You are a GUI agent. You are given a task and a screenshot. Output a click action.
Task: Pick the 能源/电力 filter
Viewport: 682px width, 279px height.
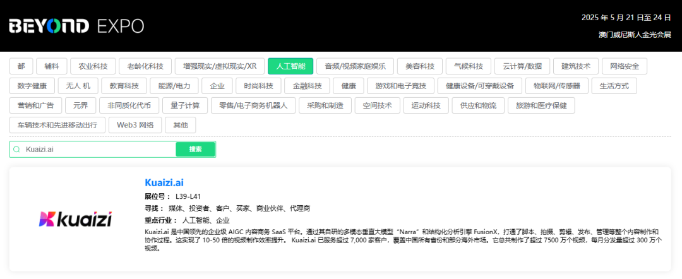[x=174, y=86]
